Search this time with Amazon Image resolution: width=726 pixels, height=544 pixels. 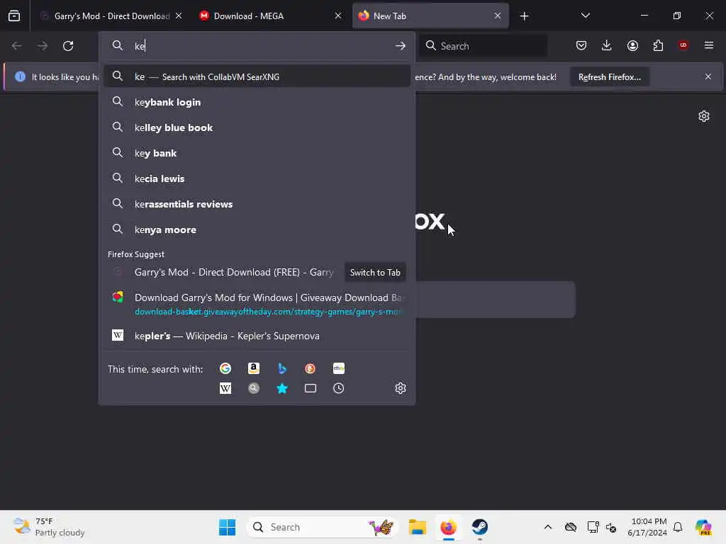click(254, 368)
